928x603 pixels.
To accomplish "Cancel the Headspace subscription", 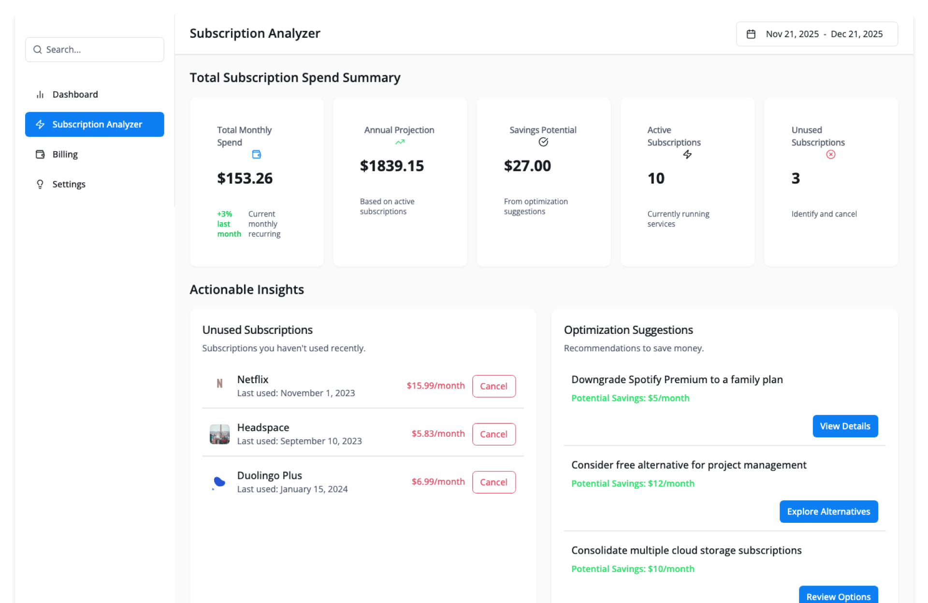I will pyautogui.click(x=493, y=434).
